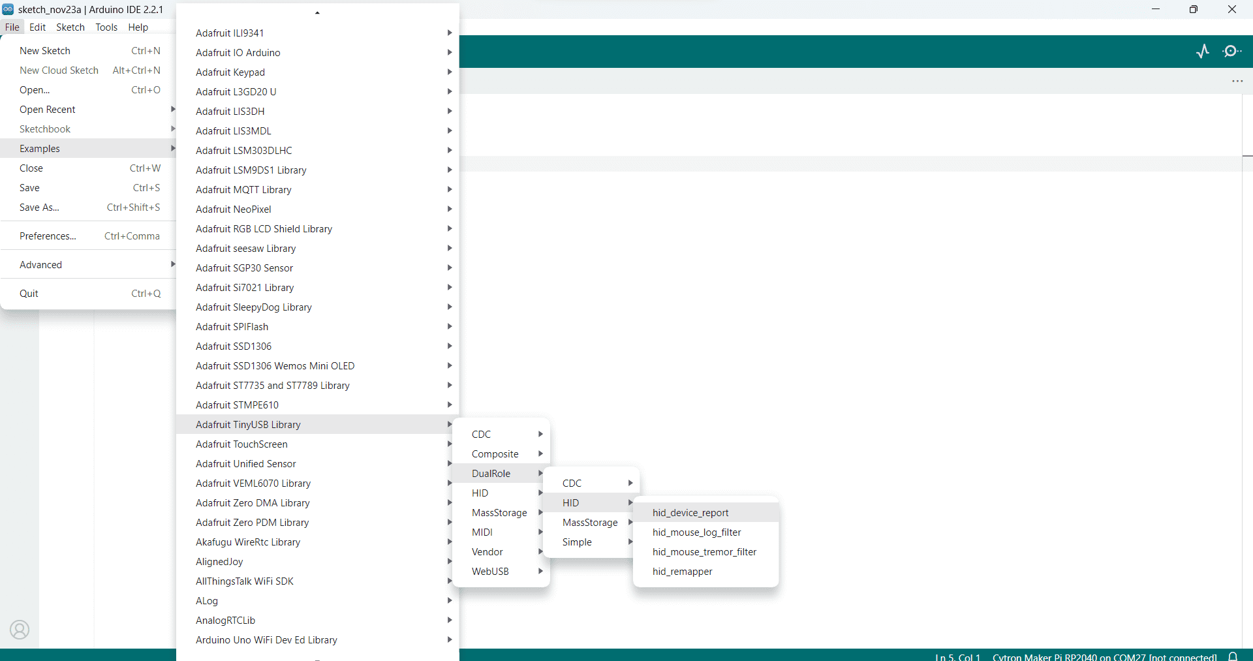This screenshot has height=661, width=1253.
Task: Click the Arduino IDE app logo
Action: tap(8, 9)
